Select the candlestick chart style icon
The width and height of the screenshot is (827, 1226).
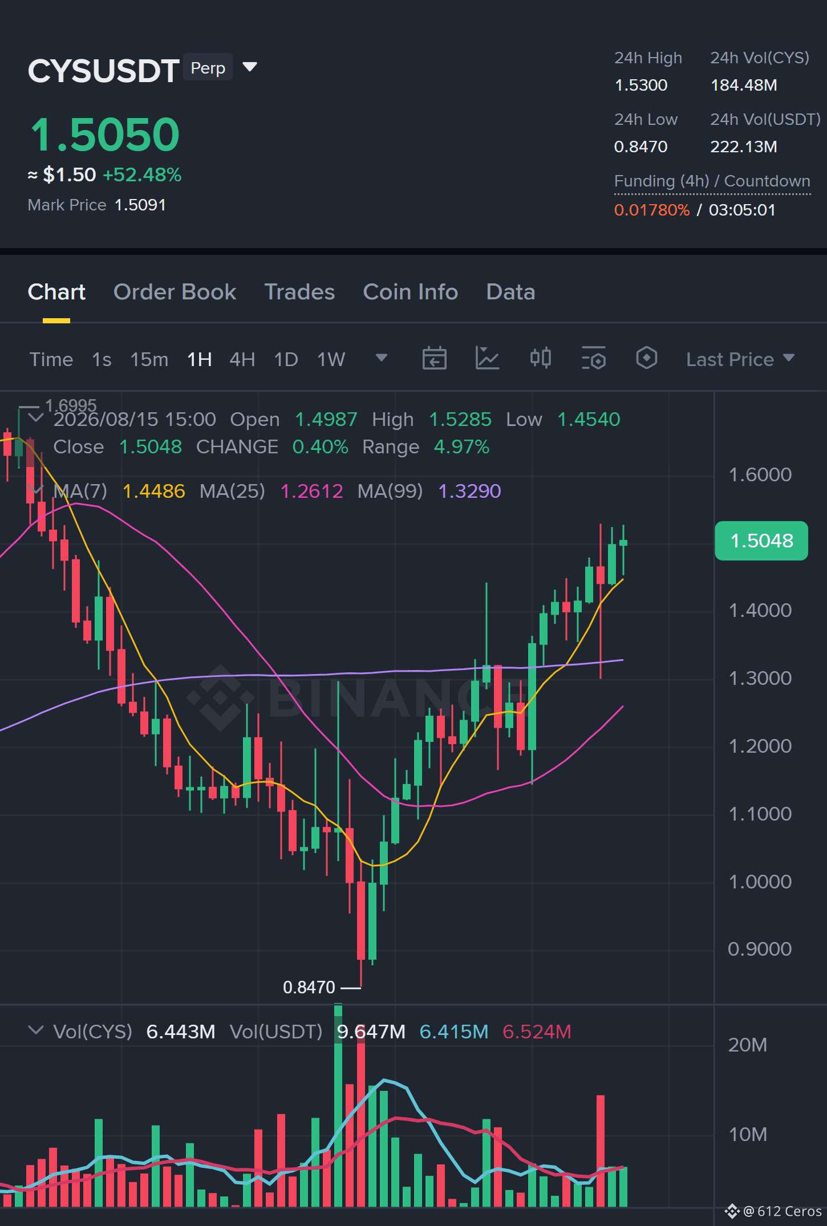pyautogui.click(x=540, y=359)
